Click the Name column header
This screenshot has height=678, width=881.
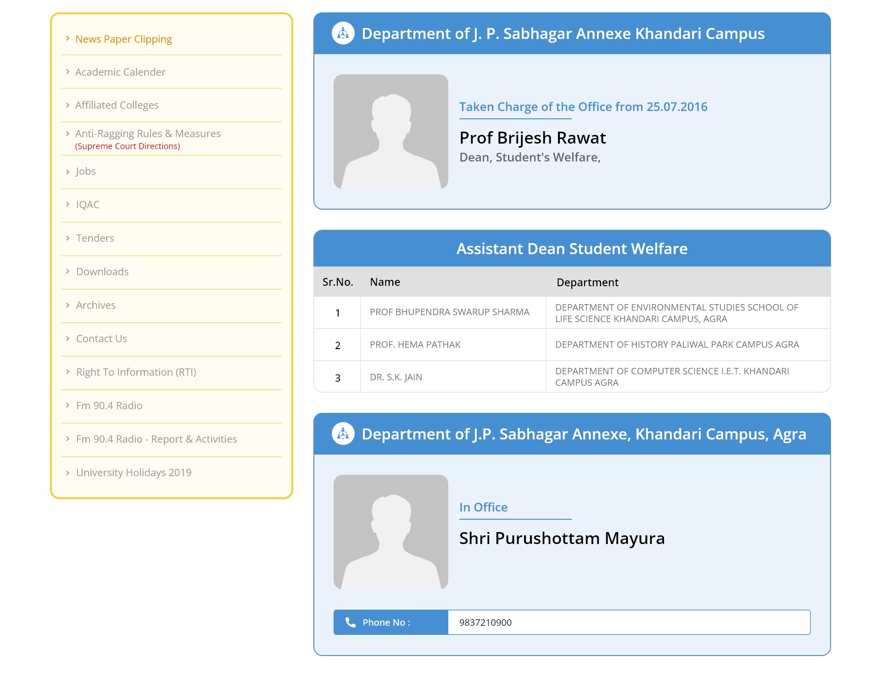point(385,282)
